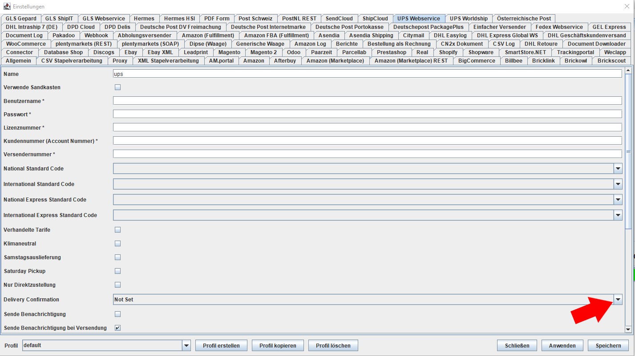The height and width of the screenshot is (356, 635).
Task: Enable Saturday Pickup checkbox
Action: point(118,271)
